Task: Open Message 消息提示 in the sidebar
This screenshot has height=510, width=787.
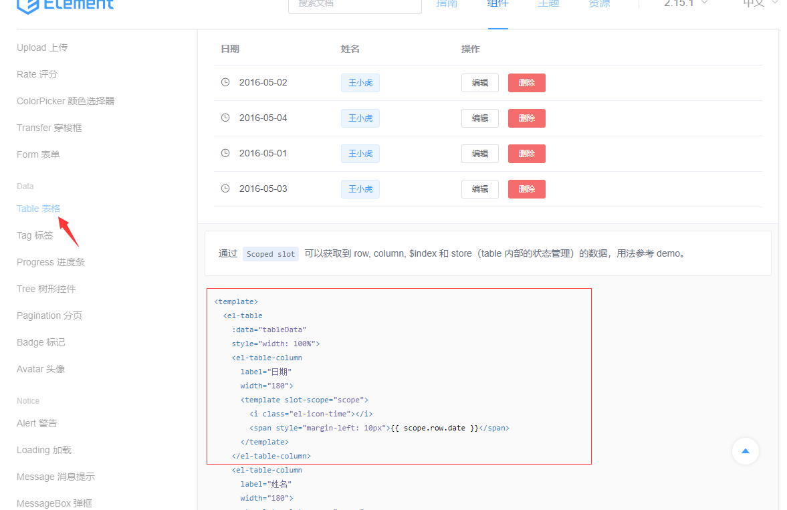Action: [55, 477]
